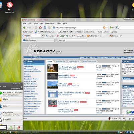Launch KBabel from the menu

click(11, 99)
